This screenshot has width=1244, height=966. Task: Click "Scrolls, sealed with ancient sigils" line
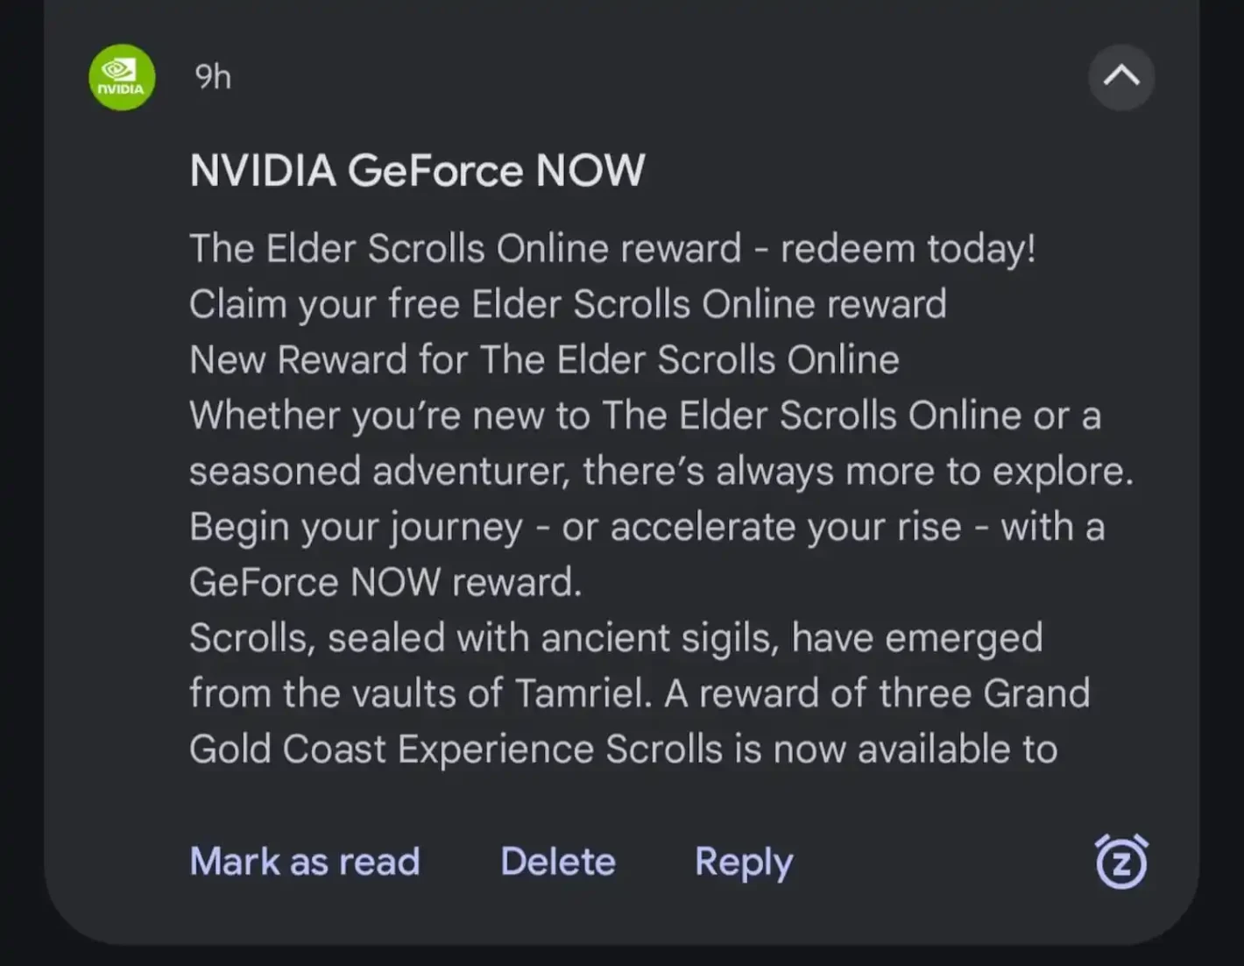(616, 638)
